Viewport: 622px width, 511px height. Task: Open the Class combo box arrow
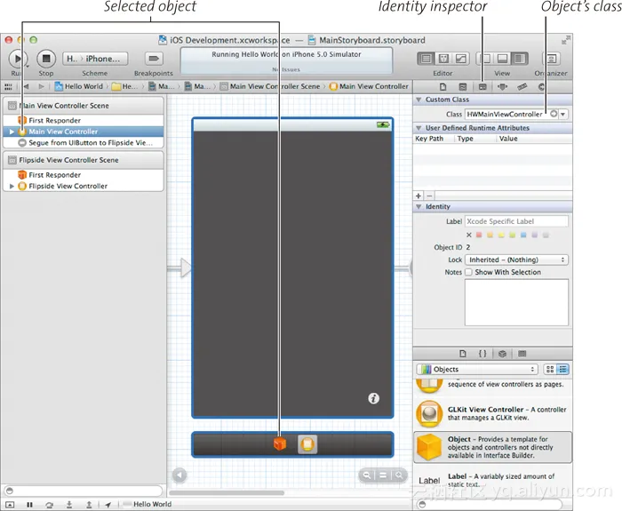click(x=562, y=115)
